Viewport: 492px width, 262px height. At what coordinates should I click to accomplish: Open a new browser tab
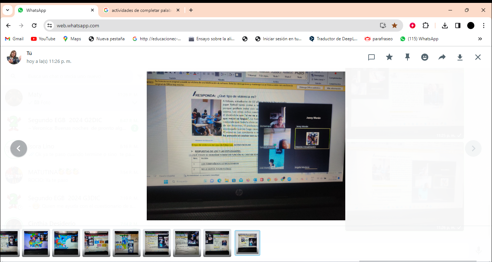click(x=191, y=10)
